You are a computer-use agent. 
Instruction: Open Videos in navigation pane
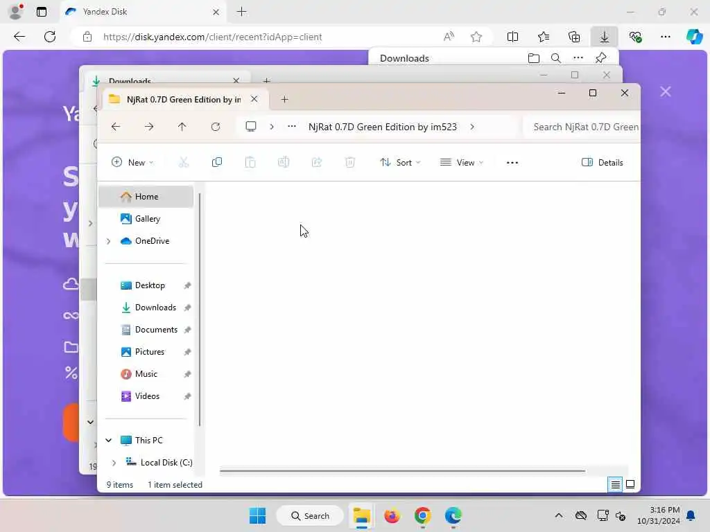146,396
